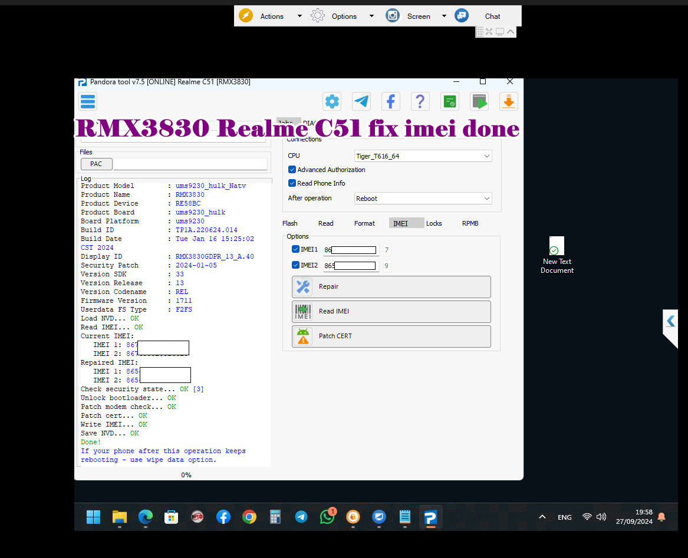
Task: Click the green log receipt icon
Action: coord(450,101)
